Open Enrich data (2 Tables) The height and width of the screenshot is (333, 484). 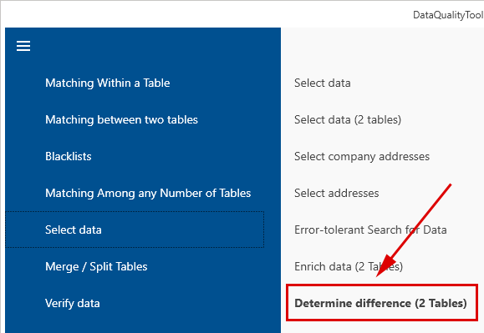pyautogui.click(x=349, y=266)
